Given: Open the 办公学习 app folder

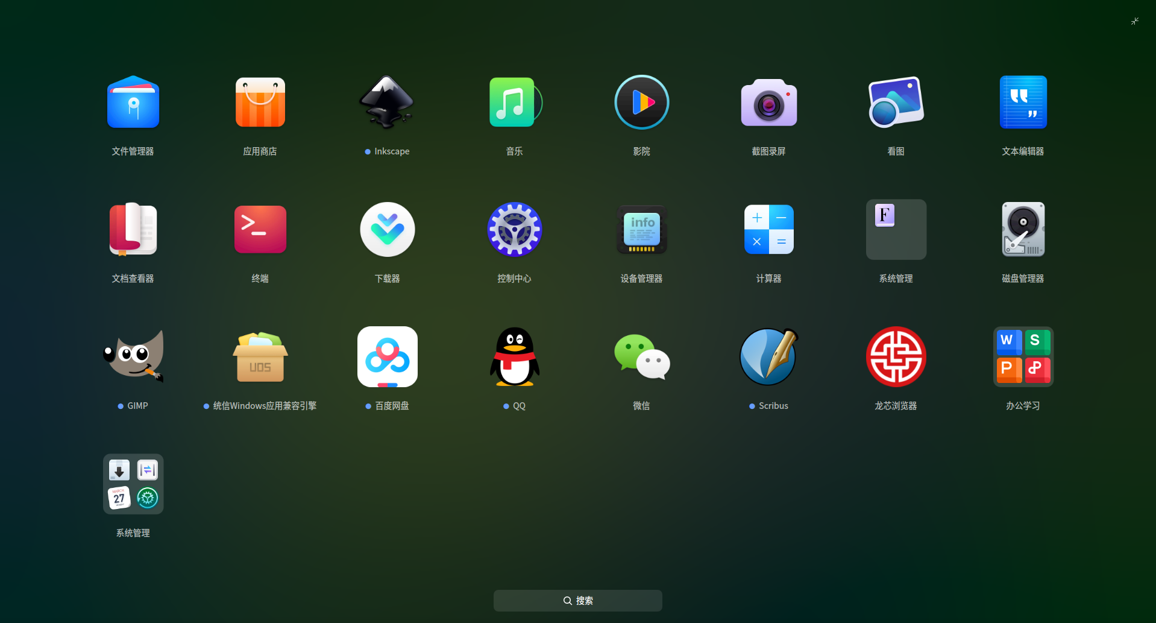Looking at the screenshot, I should pyautogui.click(x=1023, y=356).
